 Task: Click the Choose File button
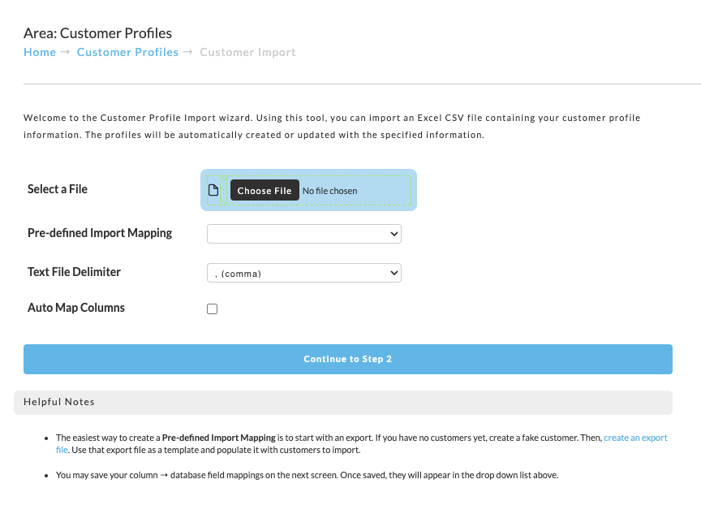pos(264,191)
